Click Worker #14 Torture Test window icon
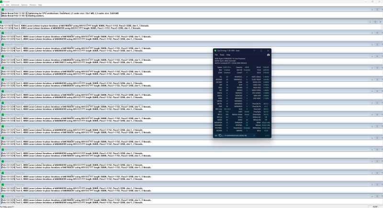Screen dimensions: 383x208 (3, 173)
